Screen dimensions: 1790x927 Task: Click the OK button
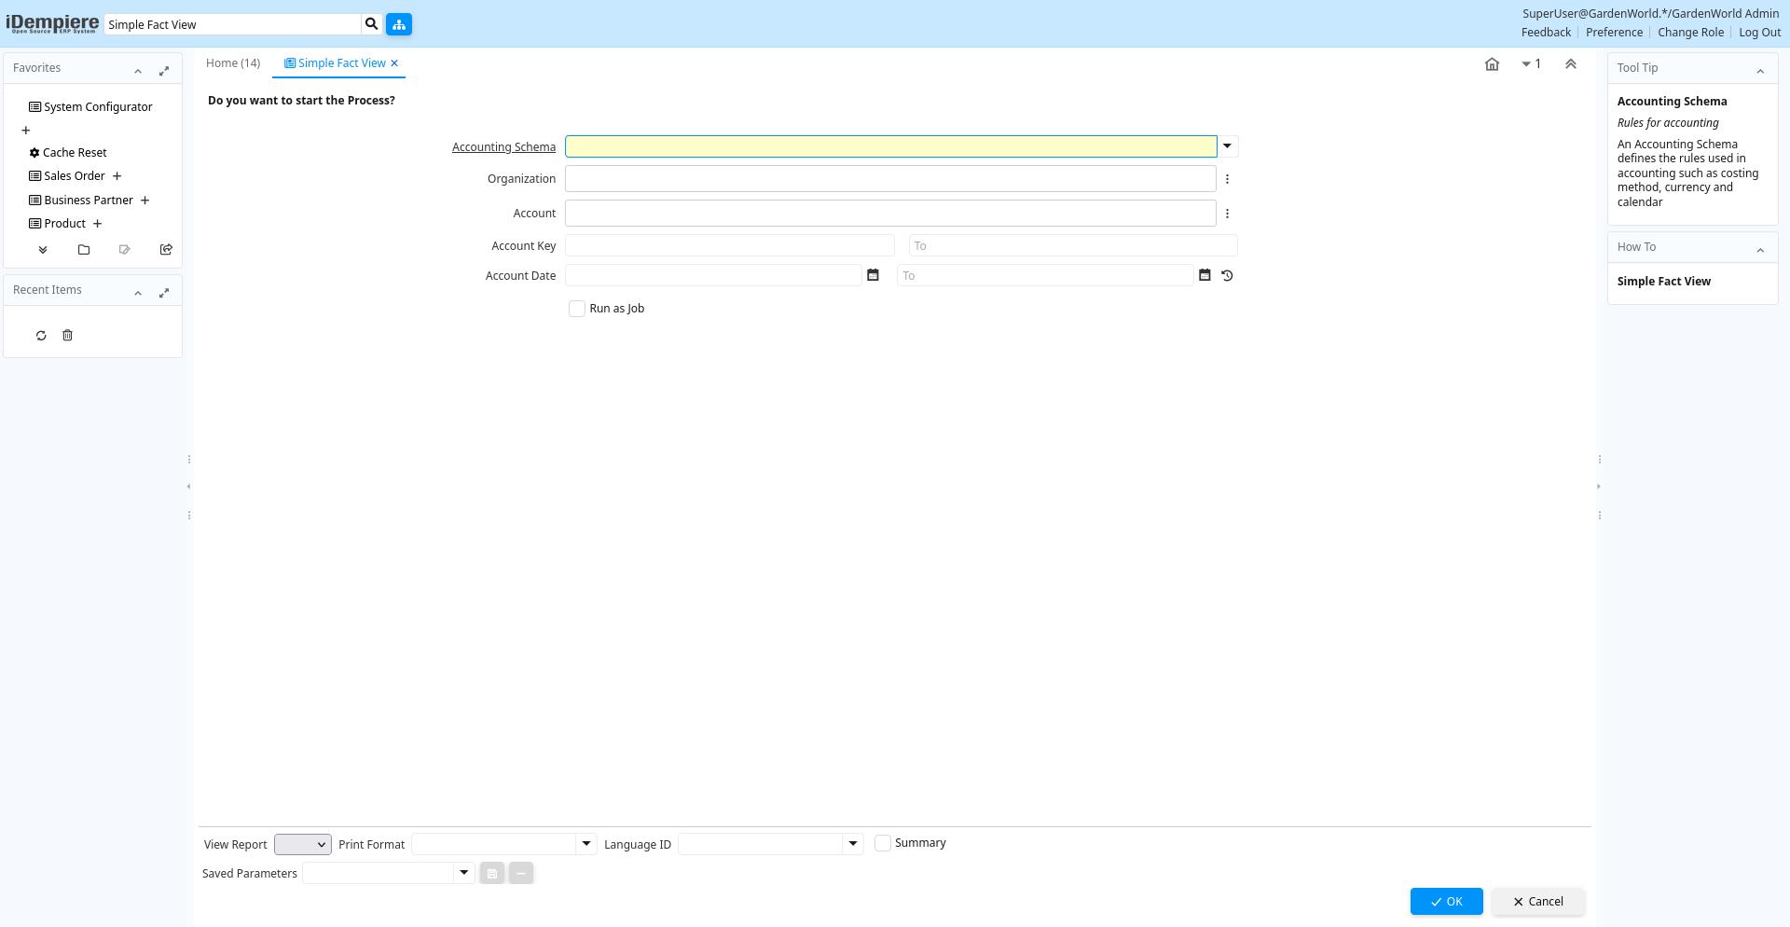point(1446,902)
